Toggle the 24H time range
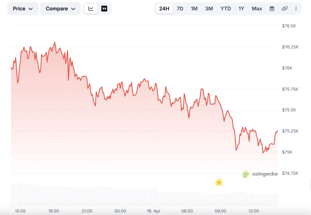This screenshot has width=311, height=215. (x=164, y=8)
